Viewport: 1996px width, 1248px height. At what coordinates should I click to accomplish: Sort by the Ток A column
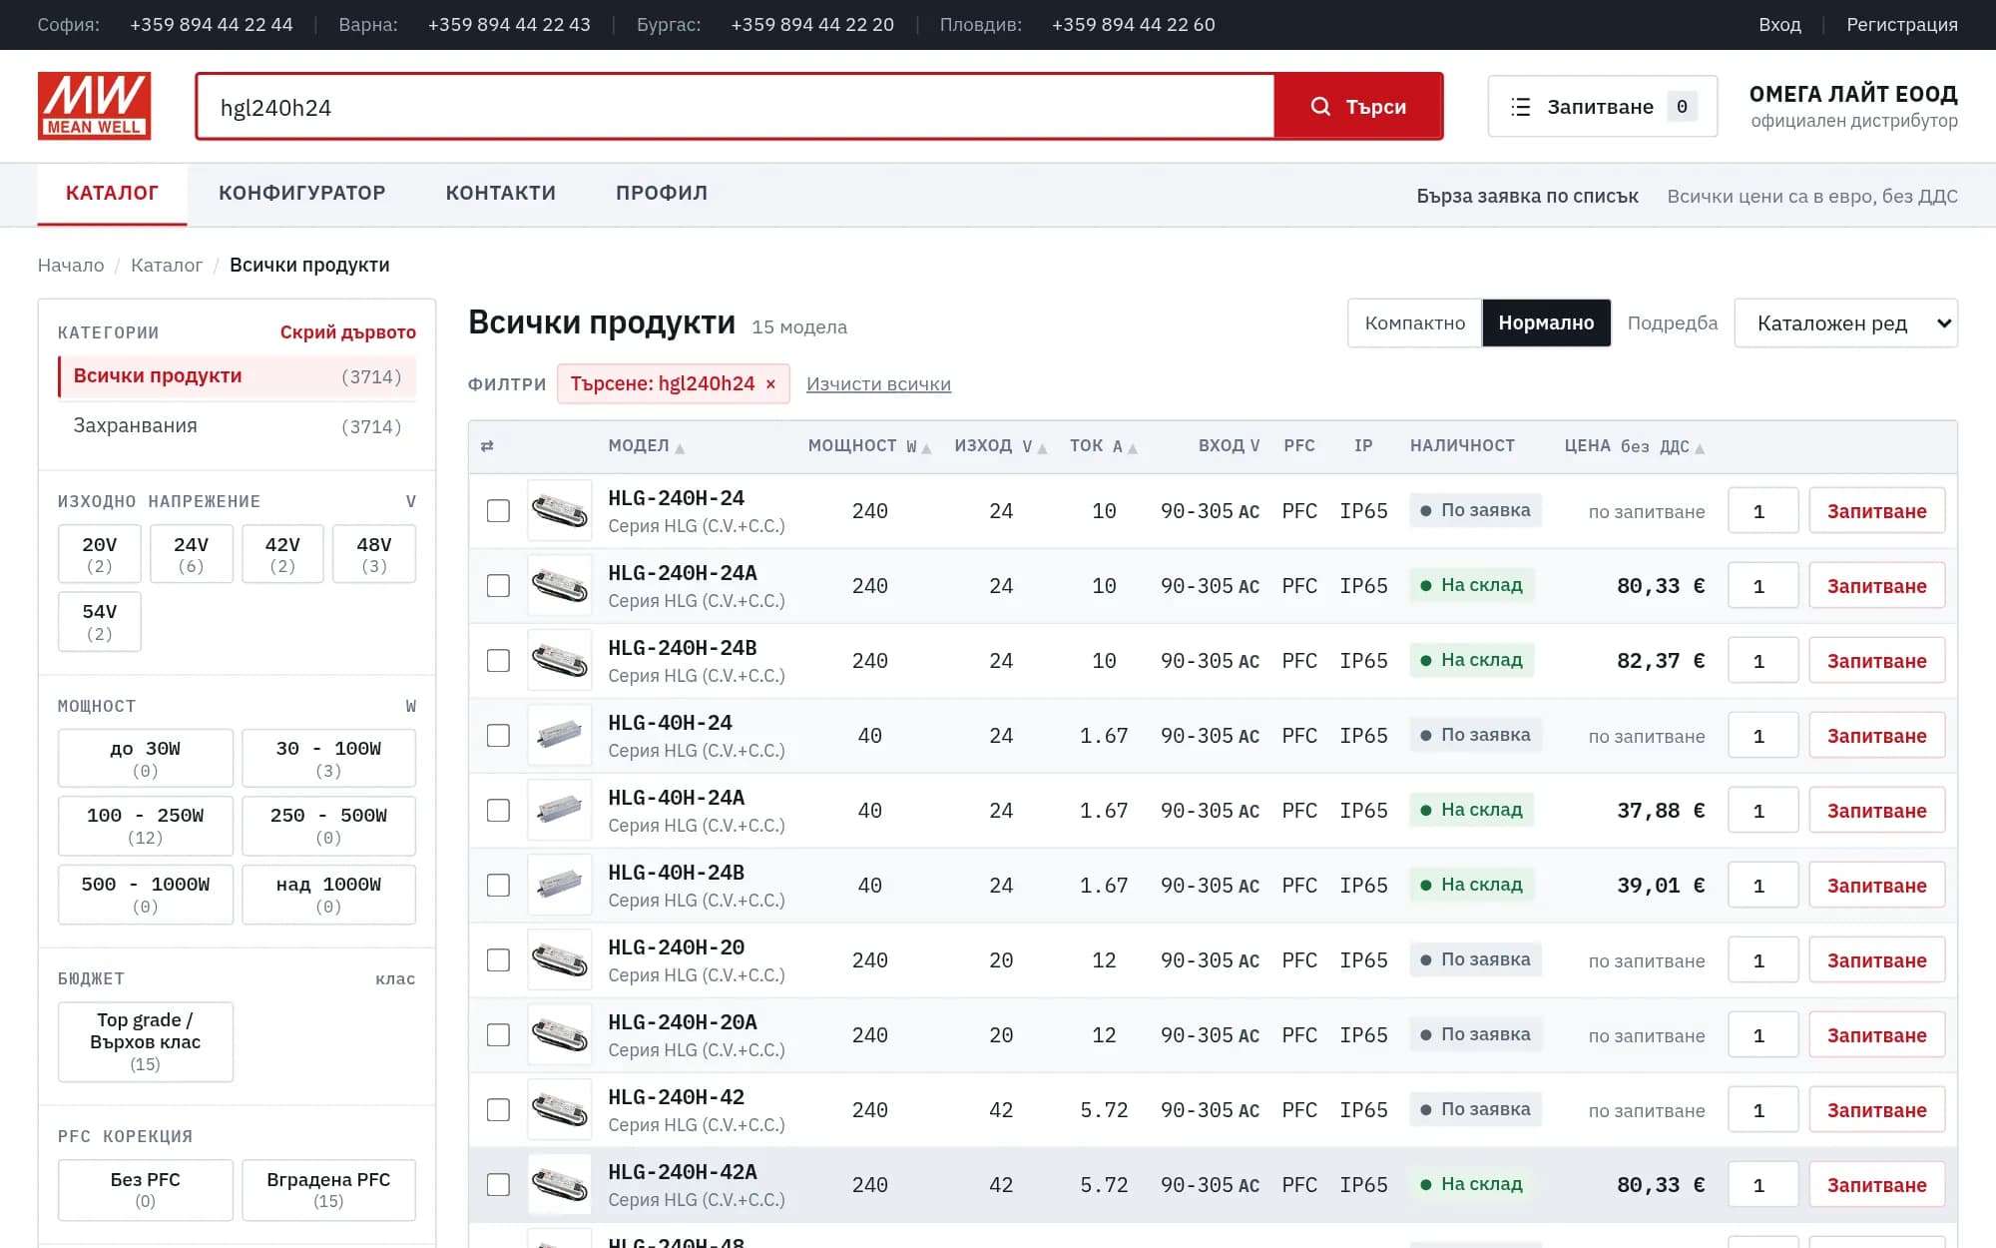pyautogui.click(x=1103, y=446)
